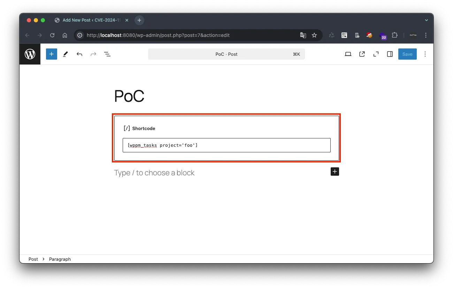The image size is (453, 289).
Task: Select Post in the bottom breadcrumb
Action: (x=33, y=259)
